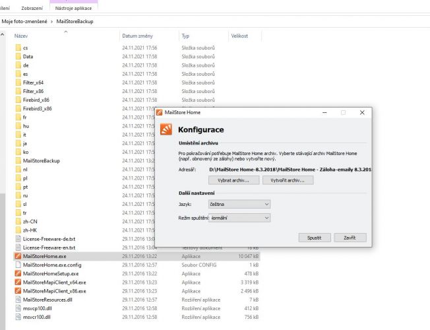
Task: Select the Filter_x86 folder icon
Action: click(x=18, y=91)
